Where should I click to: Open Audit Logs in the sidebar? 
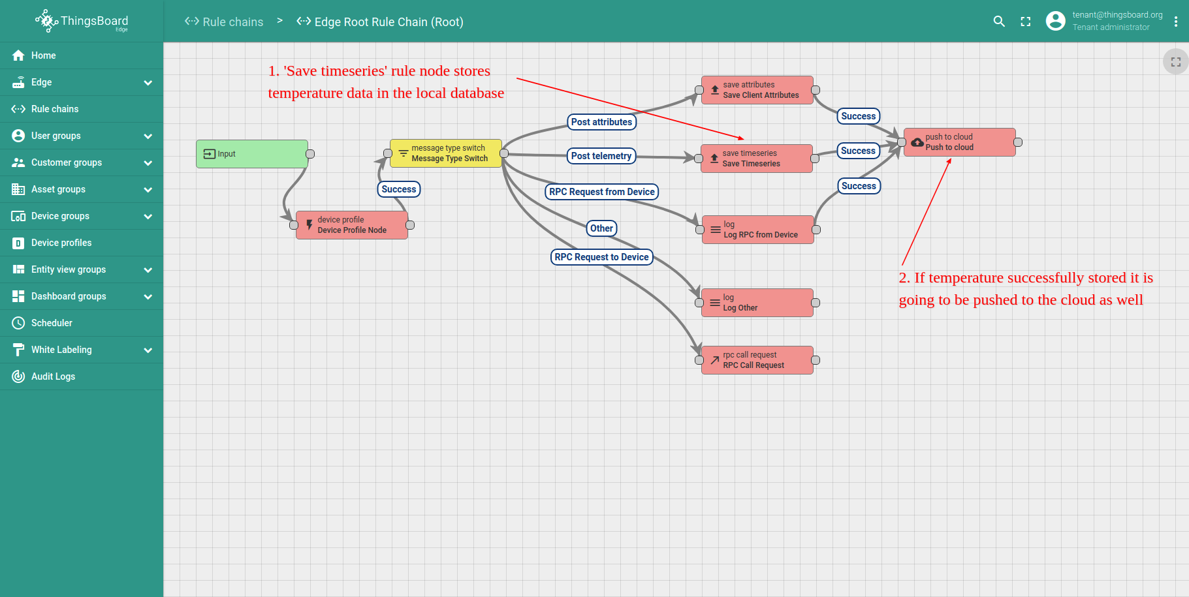click(82, 376)
